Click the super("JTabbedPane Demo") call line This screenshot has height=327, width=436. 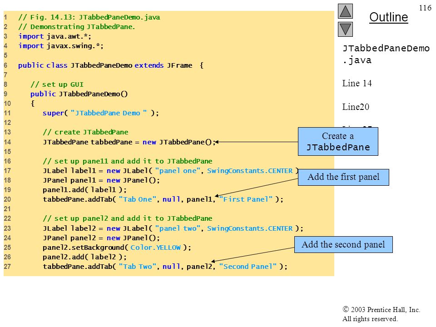click(101, 113)
